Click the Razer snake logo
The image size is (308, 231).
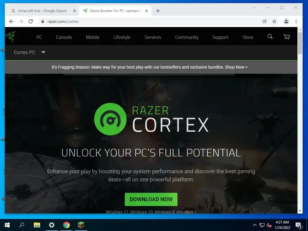pyautogui.click(x=10, y=36)
